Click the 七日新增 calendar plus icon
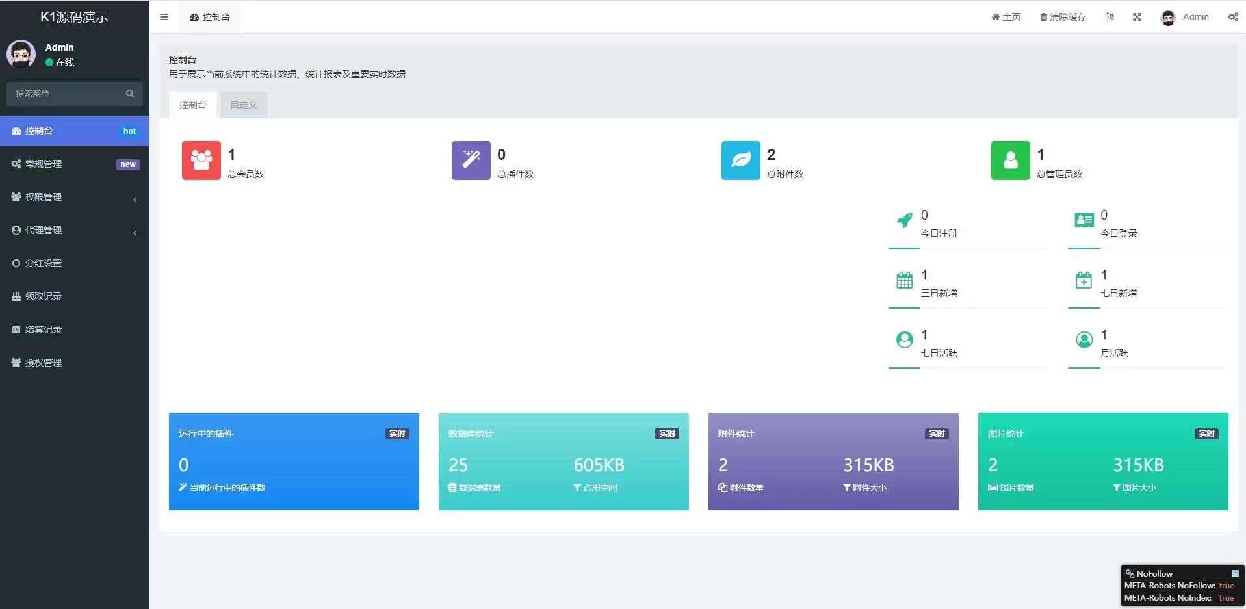 click(x=1084, y=280)
